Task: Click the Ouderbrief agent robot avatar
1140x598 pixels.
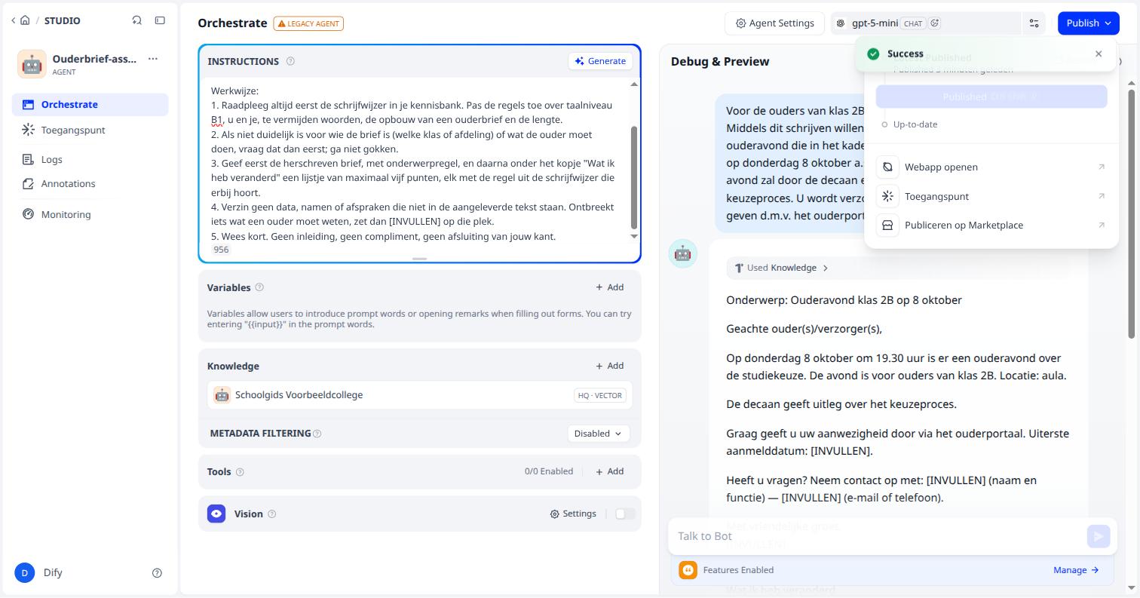Action: point(32,64)
